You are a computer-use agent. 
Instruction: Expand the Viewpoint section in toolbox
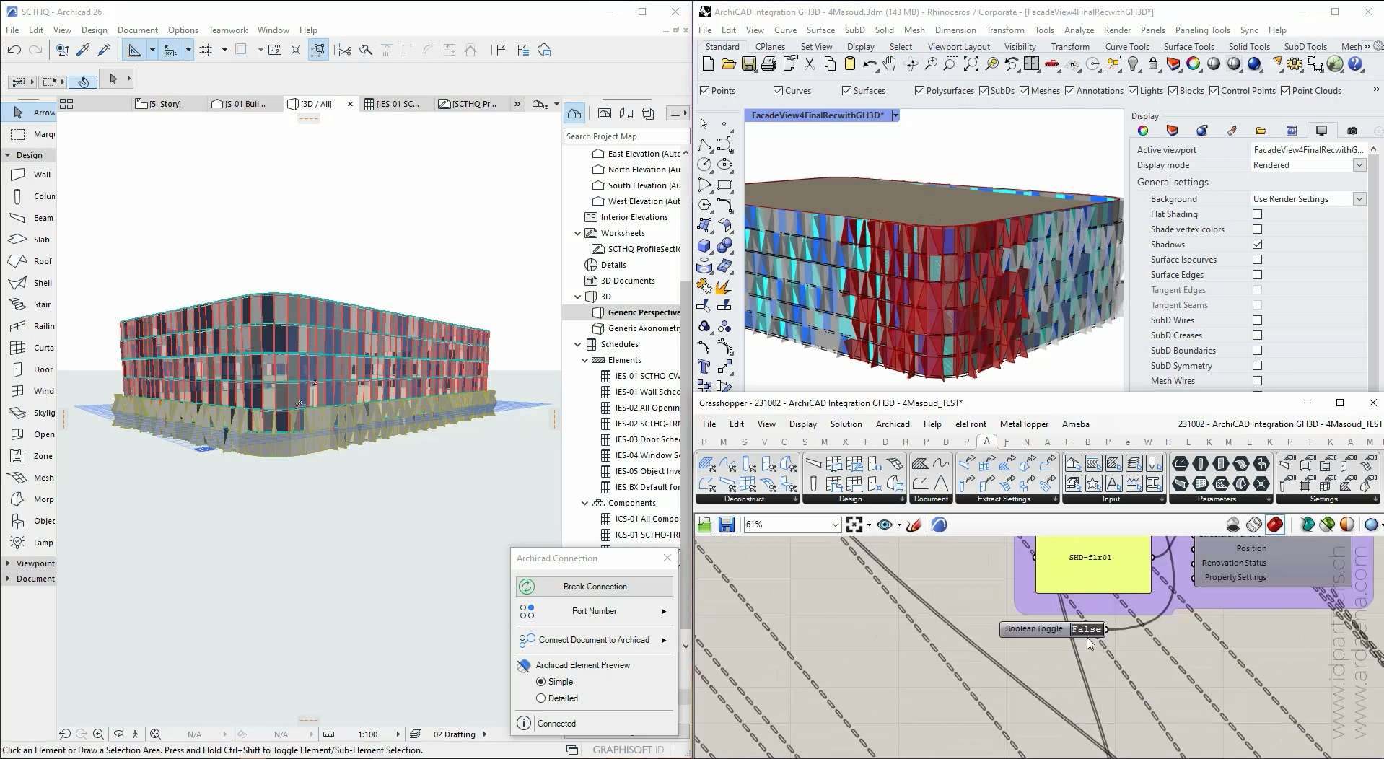tap(8, 563)
